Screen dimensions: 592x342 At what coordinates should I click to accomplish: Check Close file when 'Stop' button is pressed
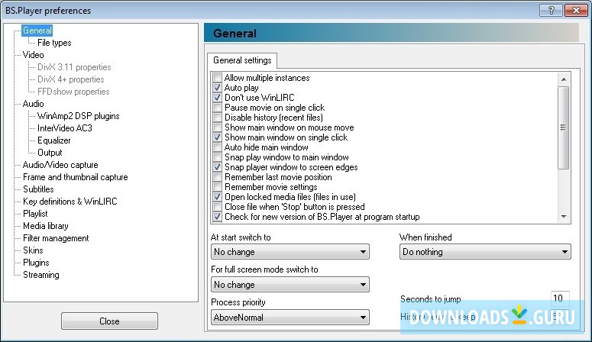coord(217,206)
